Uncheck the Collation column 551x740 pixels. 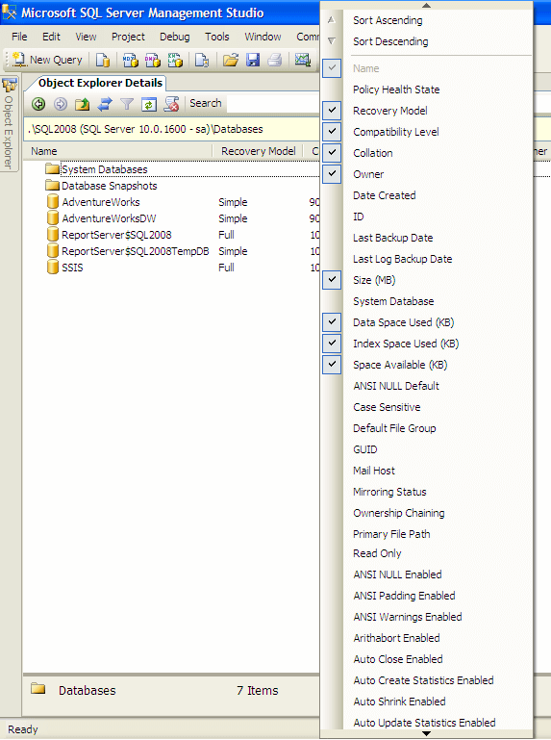[x=332, y=153]
